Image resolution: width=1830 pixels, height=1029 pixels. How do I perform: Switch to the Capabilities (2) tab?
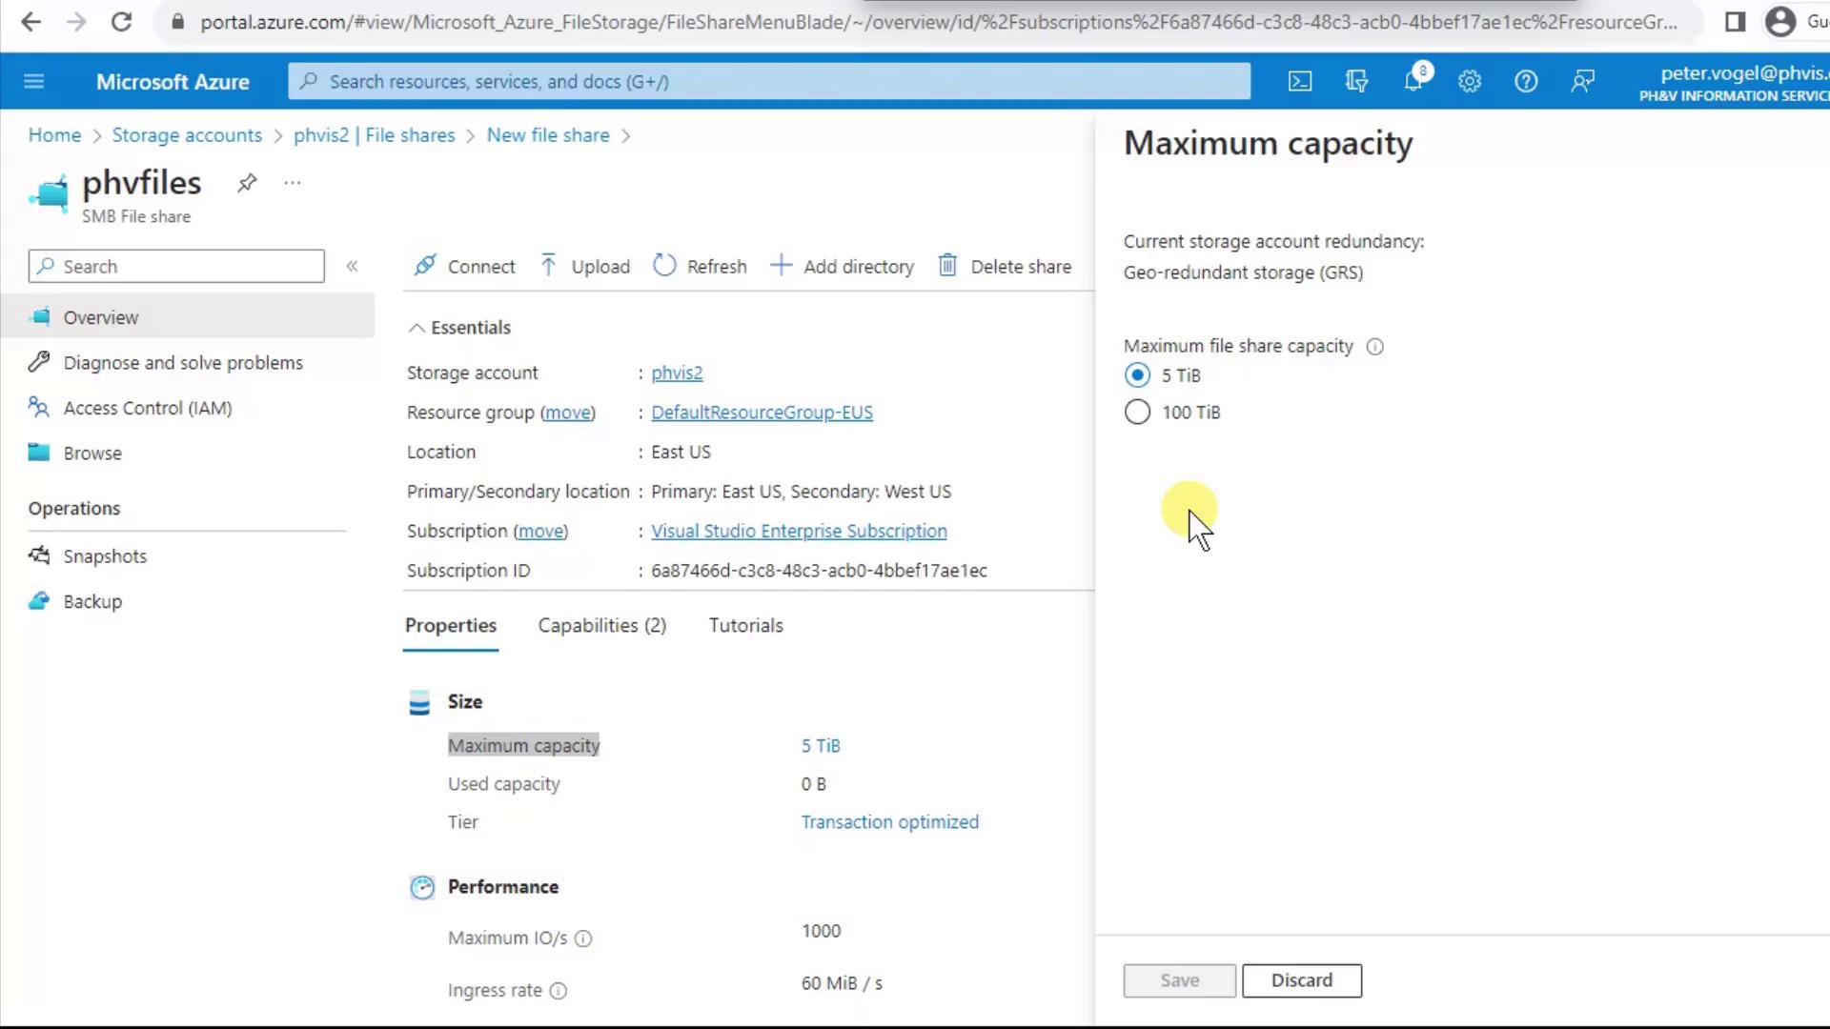click(x=601, y=626)
